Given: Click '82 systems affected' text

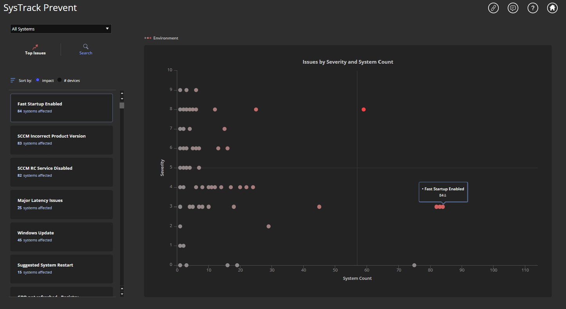Looking at the screenshot, I should click(x=35, y=175).
